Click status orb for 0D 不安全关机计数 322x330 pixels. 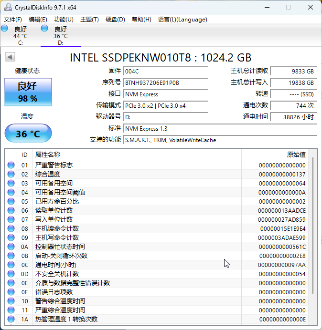(11, 274)
